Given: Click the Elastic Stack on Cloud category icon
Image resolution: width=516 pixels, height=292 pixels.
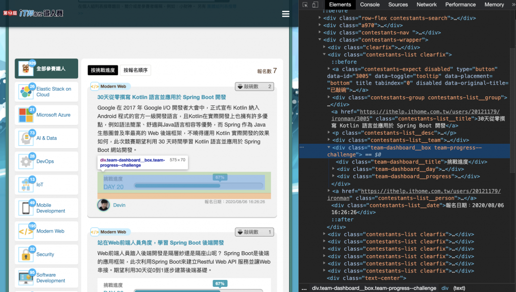Looking at the screenshot, I should coord(26,91).
